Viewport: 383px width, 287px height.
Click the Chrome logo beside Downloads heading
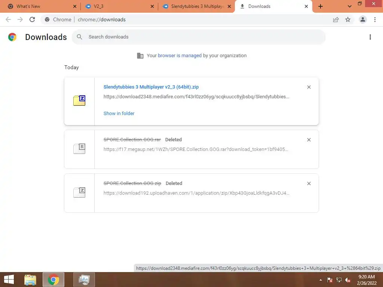pos(12,37)
